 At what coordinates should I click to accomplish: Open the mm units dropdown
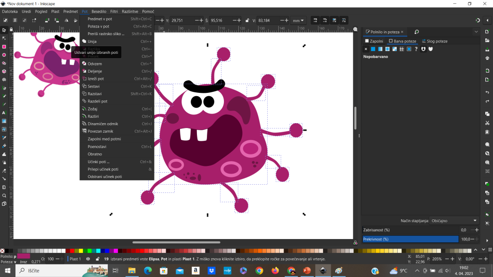pos(298,20)
